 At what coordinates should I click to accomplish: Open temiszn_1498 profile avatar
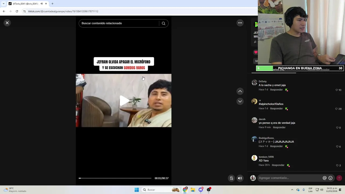(254, 158)
